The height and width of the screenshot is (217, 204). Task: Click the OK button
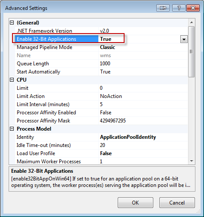pos(135,203)
